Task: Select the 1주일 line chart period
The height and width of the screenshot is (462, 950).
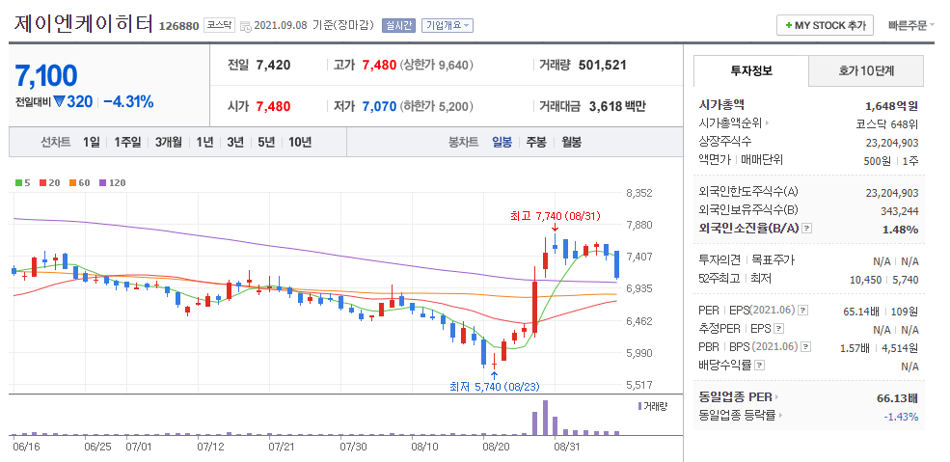Action: (x=127, y=143)
